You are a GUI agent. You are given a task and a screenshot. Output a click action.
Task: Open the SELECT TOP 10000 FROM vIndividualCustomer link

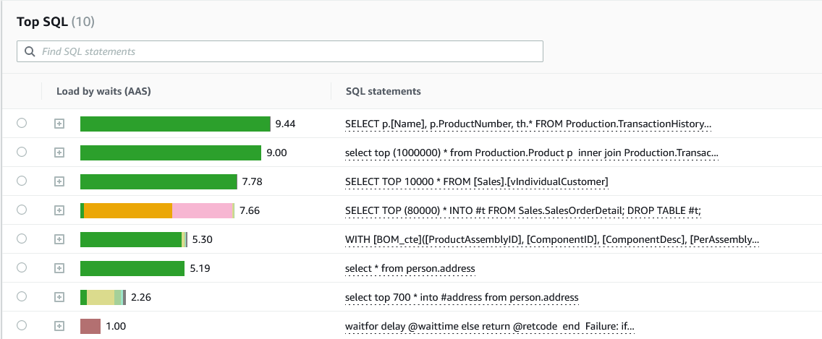coord(476,181)
